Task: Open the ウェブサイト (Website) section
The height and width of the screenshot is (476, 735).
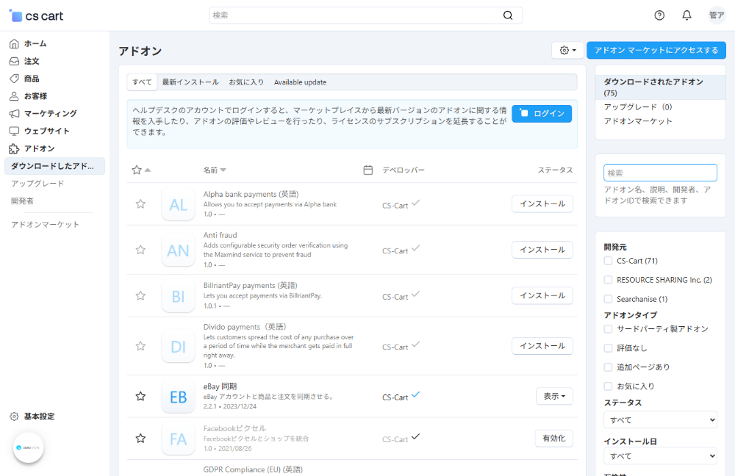Action: (x=45, y=131)
